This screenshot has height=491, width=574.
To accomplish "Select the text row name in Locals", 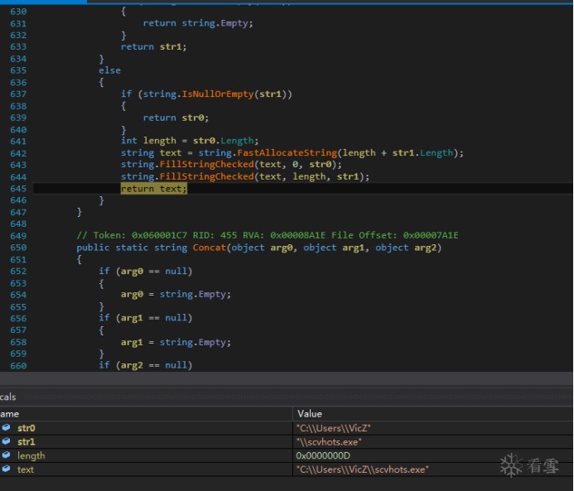I will (x=25, y=469).
